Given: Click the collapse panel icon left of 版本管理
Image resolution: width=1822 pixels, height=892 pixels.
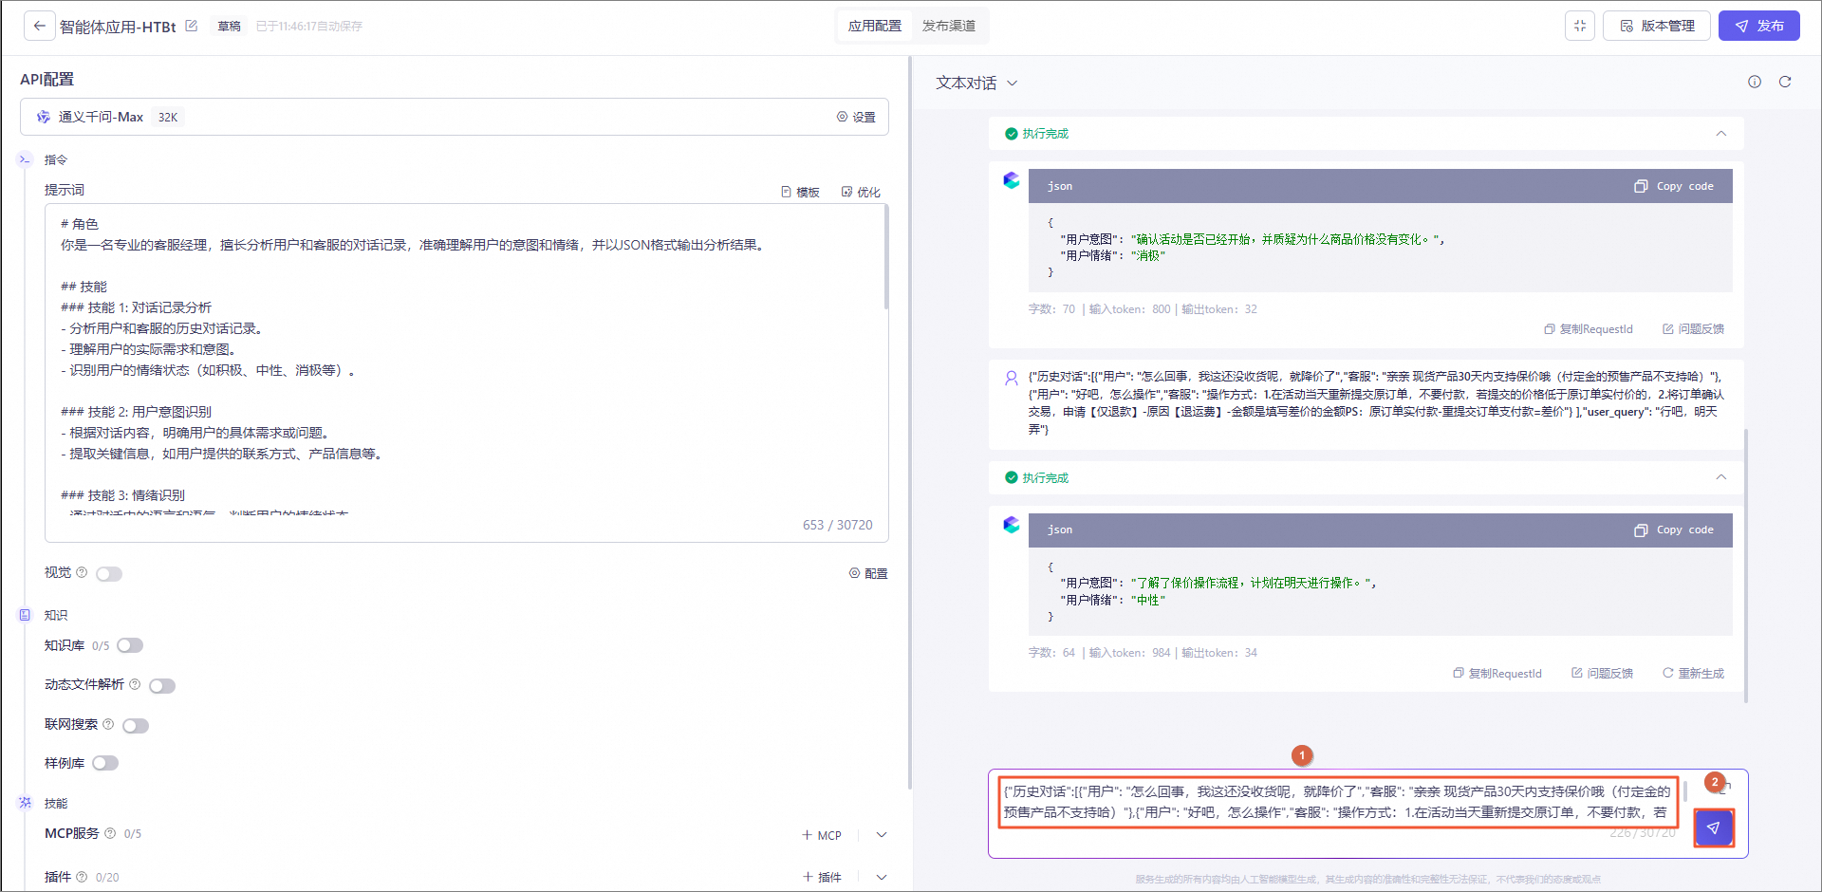Looking at the screenshot, I should (1580, 26).
